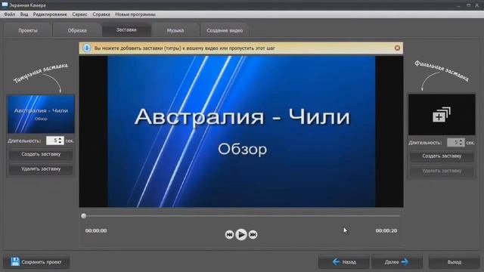Play the video preview
Viewport: 484px width, 272px height.
[241, 235]
